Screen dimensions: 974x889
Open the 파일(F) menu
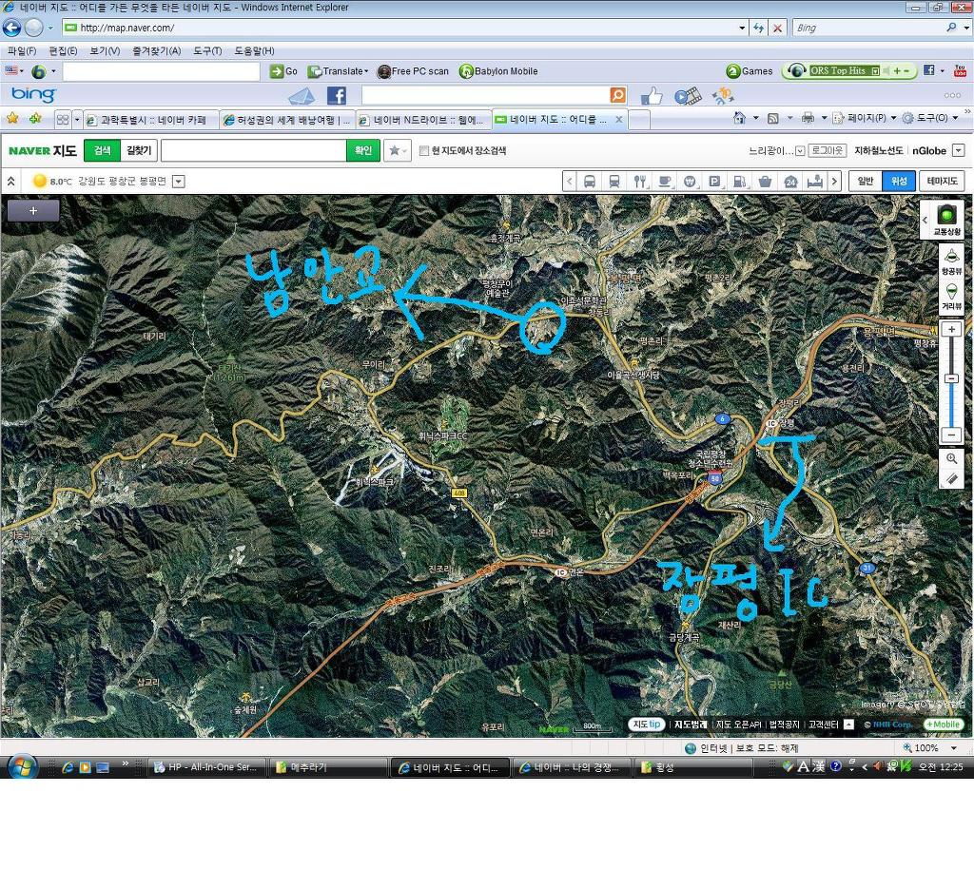click(x=22, y=51)
